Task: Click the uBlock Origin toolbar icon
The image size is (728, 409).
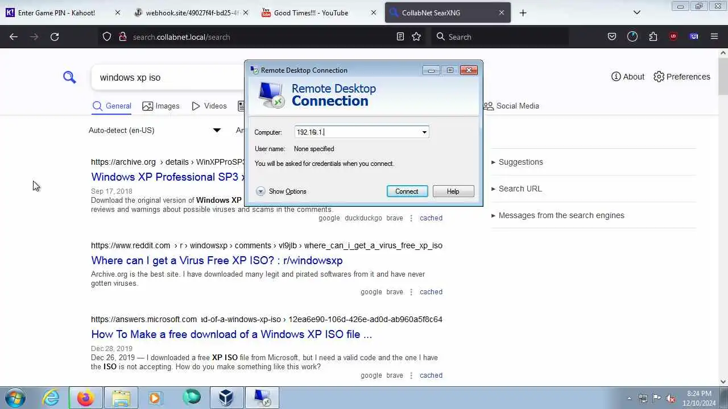Action: [673, 36]
